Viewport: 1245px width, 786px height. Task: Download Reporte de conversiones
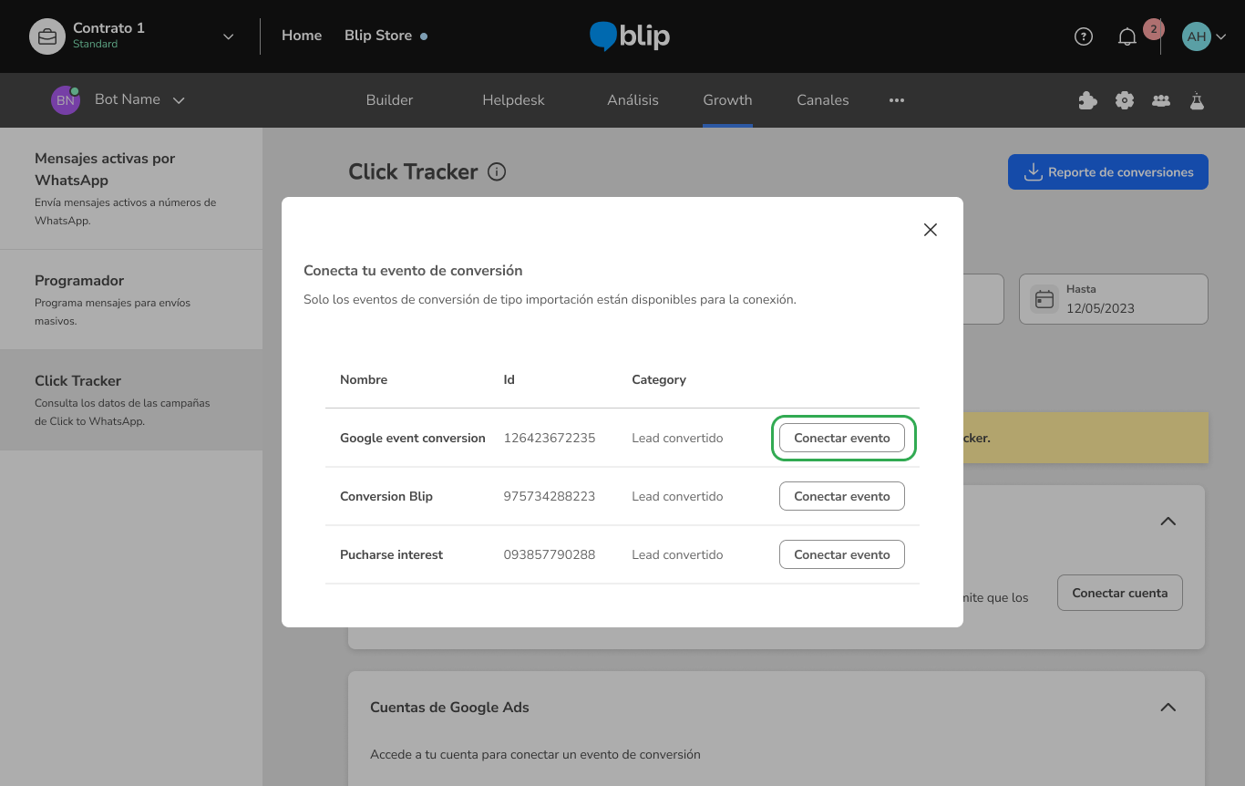(1107, 172)
